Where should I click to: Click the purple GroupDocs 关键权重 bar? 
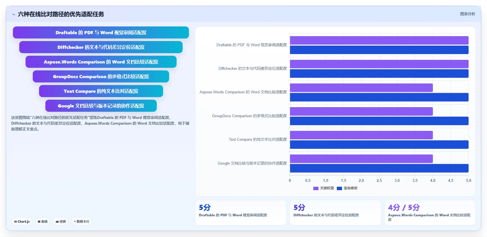(x=361, y=111)
